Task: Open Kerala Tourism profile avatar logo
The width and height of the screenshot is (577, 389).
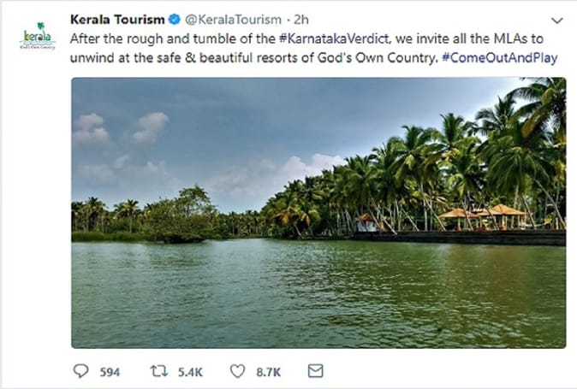Action: pos(37,36)
